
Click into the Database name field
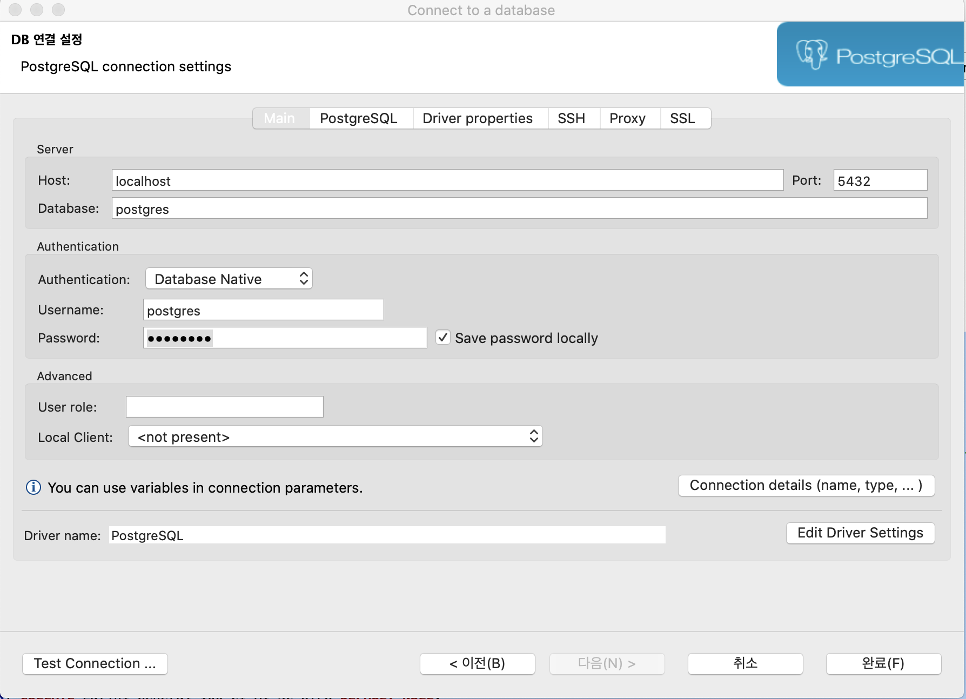pyautogui.click(x=519, y=209)
